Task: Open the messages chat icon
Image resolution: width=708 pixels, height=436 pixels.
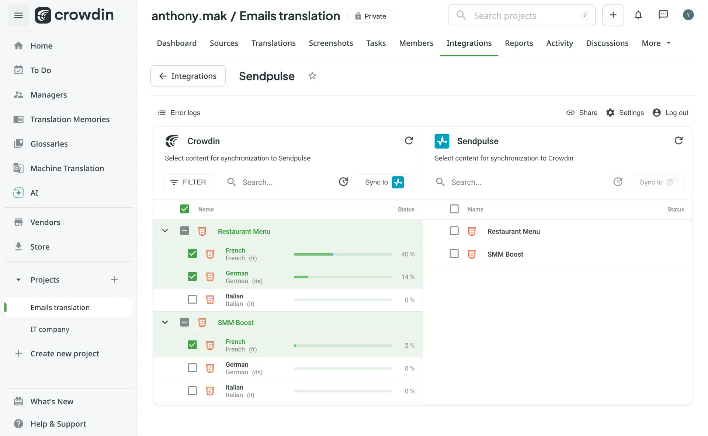Action: 663,15
